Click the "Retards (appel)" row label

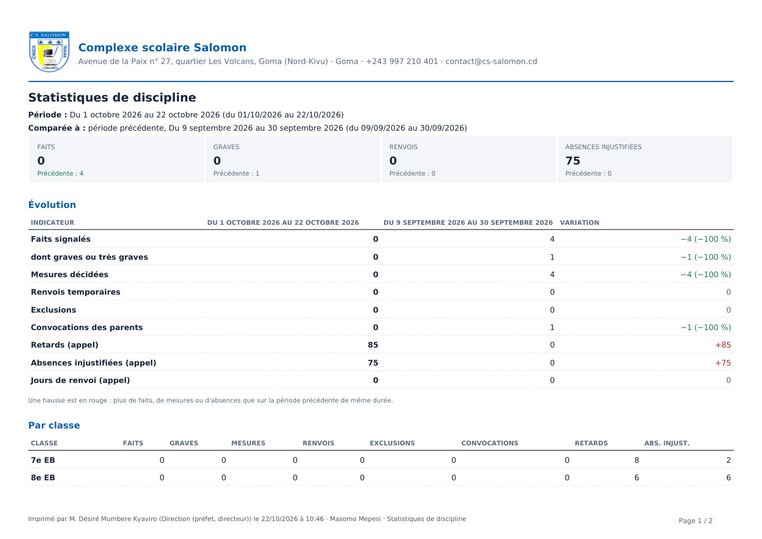pos(65,345)
